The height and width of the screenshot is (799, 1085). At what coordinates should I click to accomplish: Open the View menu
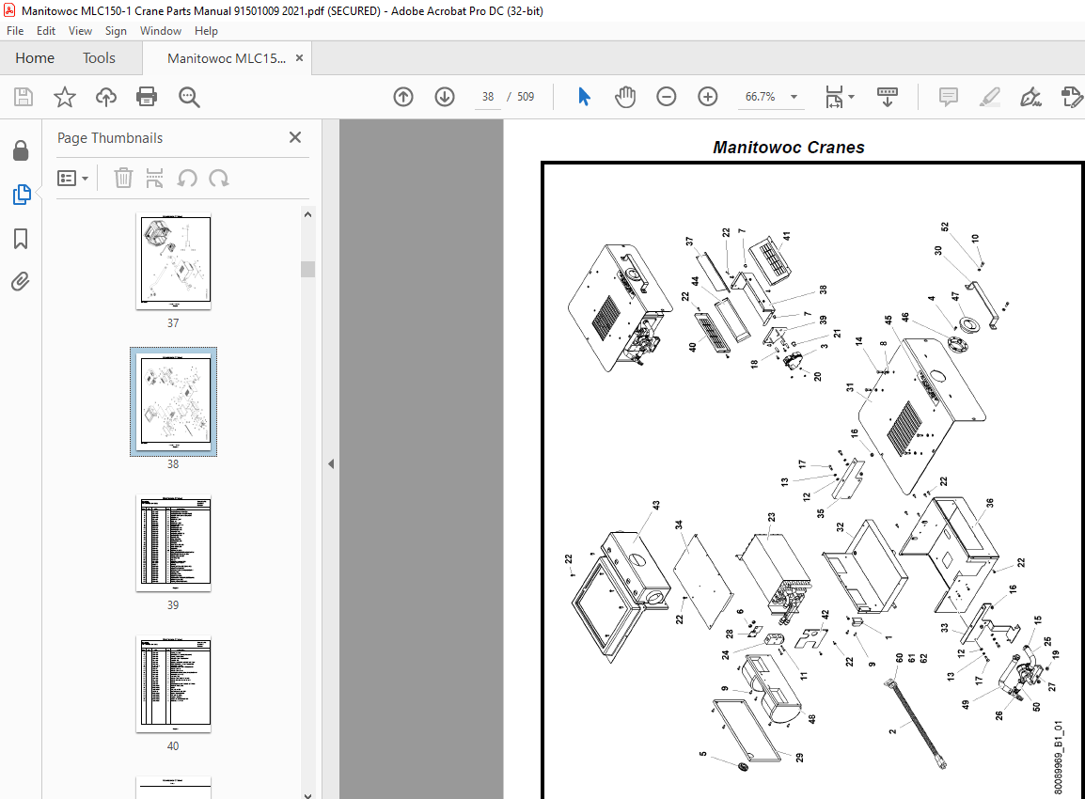pos(80,30)
